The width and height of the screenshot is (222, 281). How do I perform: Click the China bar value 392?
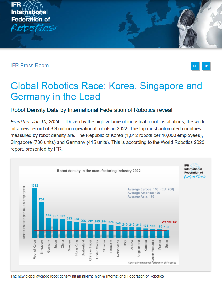[62, 216]
